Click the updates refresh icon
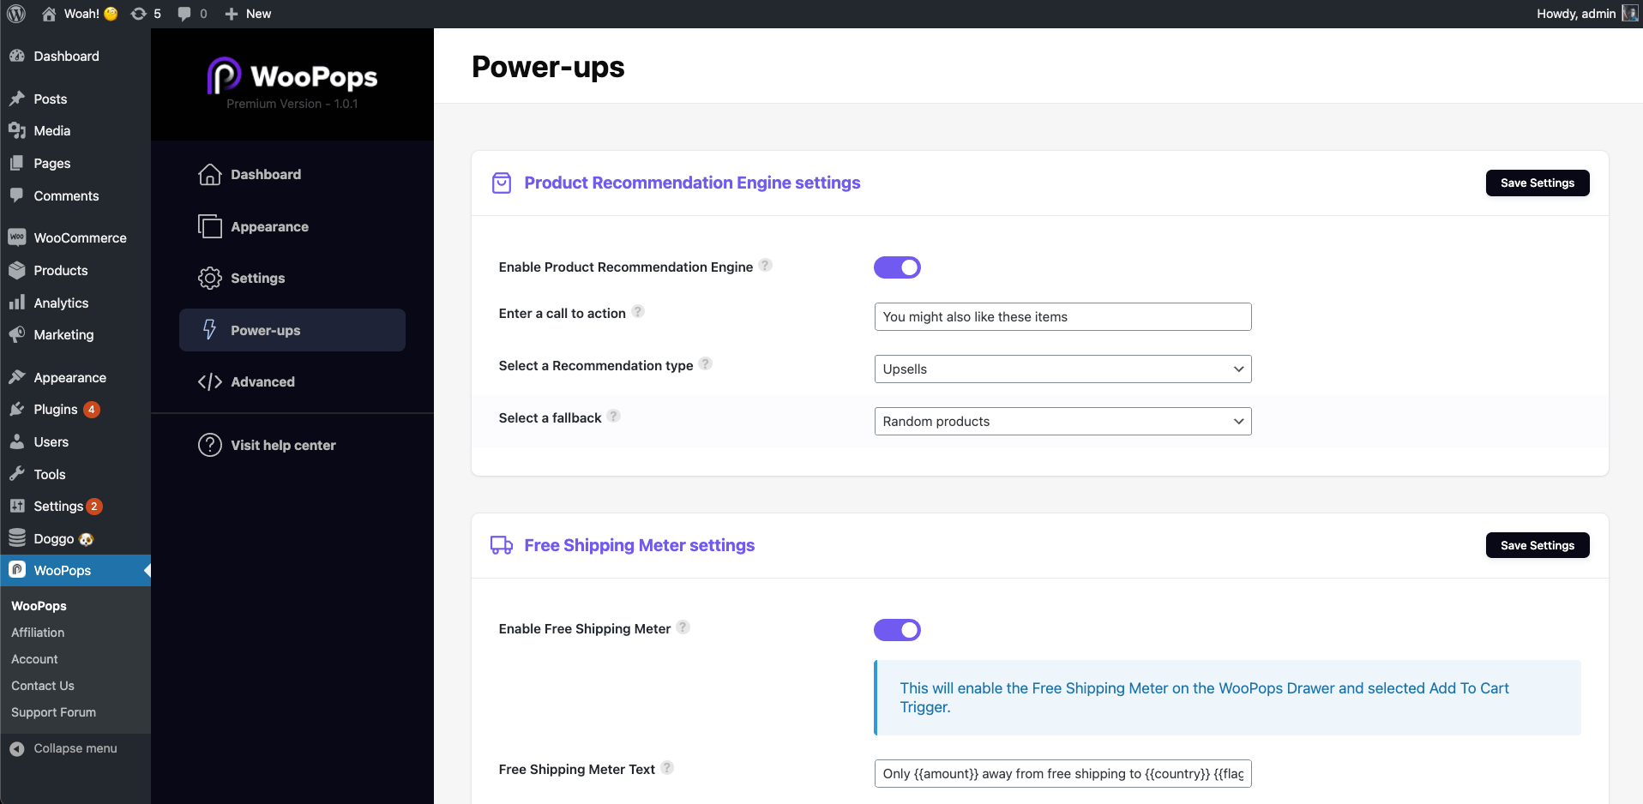1643x804 pixels. point(138,14)
